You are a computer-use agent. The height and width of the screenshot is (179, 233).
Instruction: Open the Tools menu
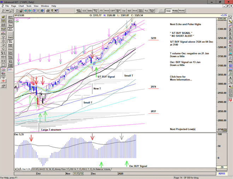(x=29, y=6)
